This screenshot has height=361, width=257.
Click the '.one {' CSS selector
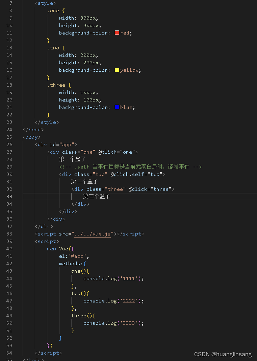[x=56, y=10]
